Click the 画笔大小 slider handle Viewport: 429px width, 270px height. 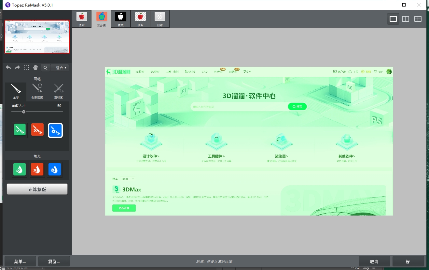pyautogui.click(x=24, y=112)
